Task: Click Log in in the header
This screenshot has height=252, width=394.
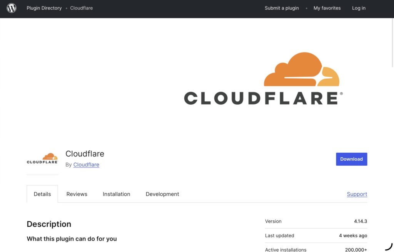Action: (359, 8)
